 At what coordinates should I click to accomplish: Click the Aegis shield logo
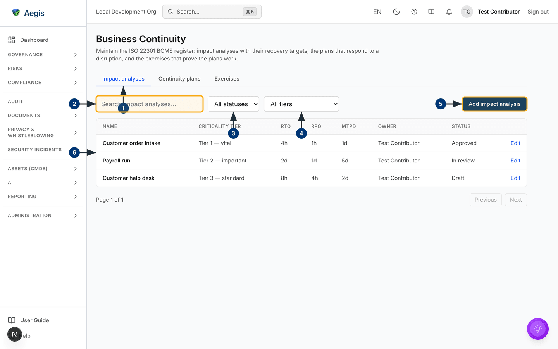click(x=16, y=13)
